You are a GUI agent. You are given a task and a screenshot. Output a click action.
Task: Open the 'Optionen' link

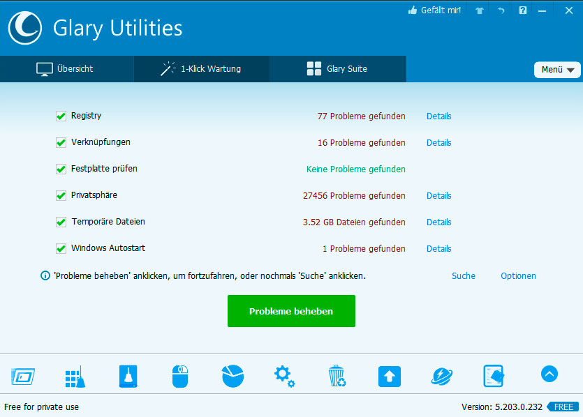coord(518,276)
